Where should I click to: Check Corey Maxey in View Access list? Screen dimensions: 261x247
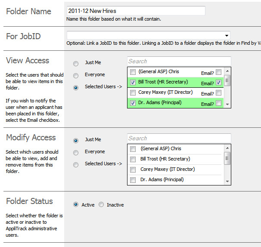point(133,93)
